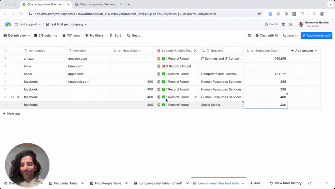335x189 pixels.
Task: Open table settings gear icon
Action: (250, 36)
